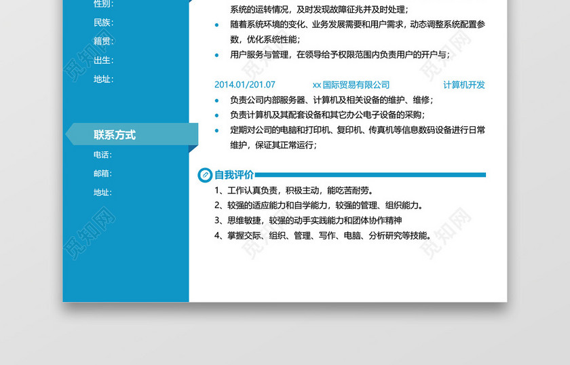Viewport: 570px width, 365px height.
Task: Select company name xx国际贸易有限公司
Action: tap(351, 85)
